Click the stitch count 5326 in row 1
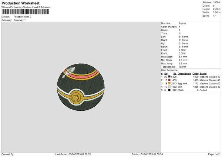Viewport: 222px width, 157px height. (174, 77)
